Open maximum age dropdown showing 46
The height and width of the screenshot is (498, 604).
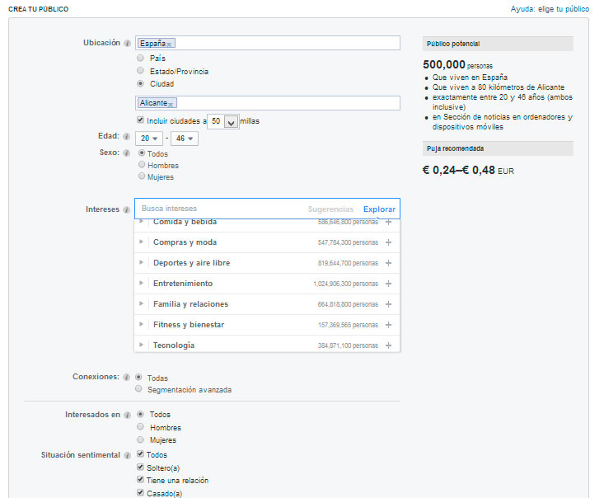[x=185, y=139]
